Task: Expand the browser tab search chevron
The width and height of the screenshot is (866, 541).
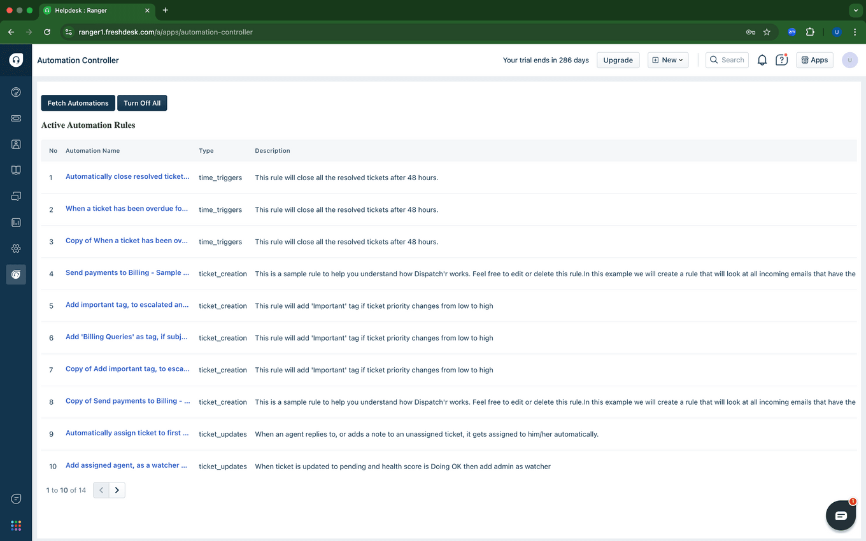Action: click(x=855, y=10)
